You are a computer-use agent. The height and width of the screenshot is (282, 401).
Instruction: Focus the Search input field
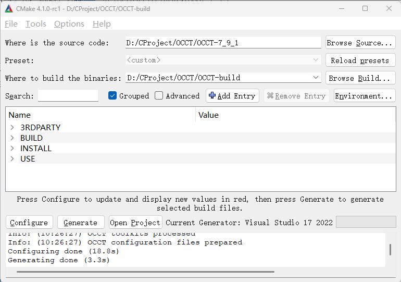68,96
